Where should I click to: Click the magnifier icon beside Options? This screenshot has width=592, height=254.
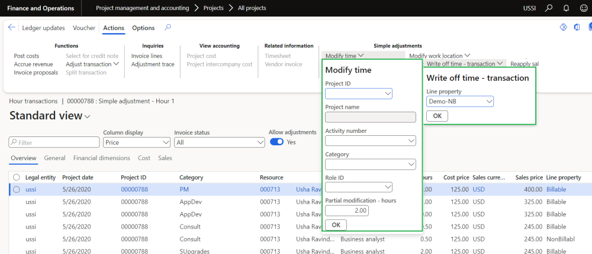[168, 27]
